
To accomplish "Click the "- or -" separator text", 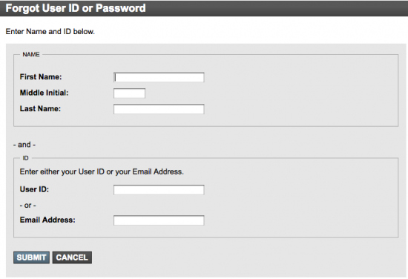I will click(28, 206).
